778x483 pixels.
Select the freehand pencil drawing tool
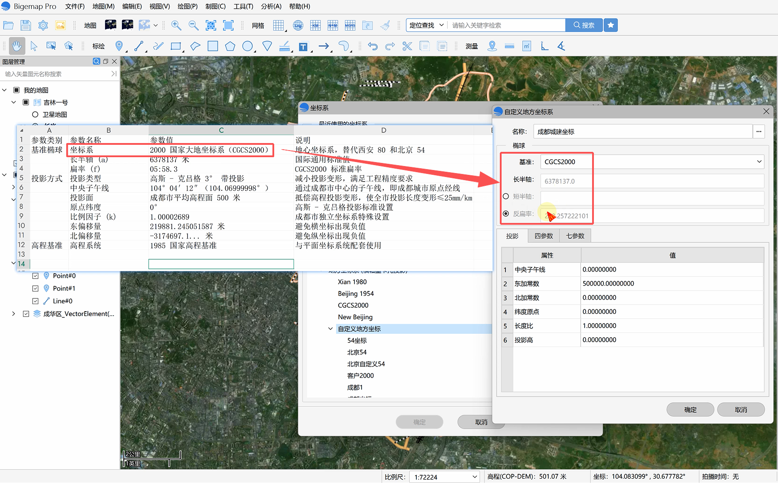pos(158,46)
